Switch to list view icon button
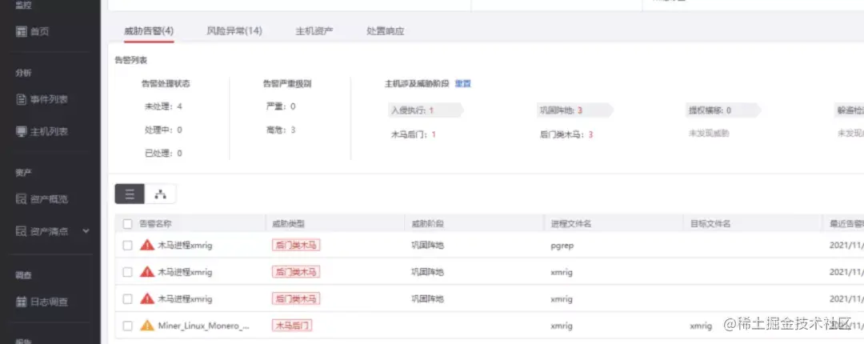 pos(130,194)
